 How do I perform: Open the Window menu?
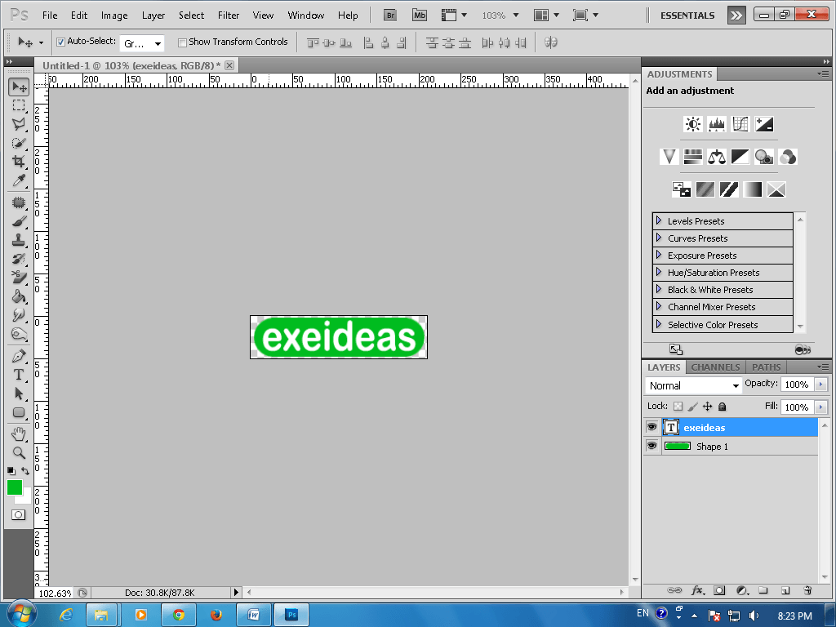pyautogui.click(x=305, y=16)
